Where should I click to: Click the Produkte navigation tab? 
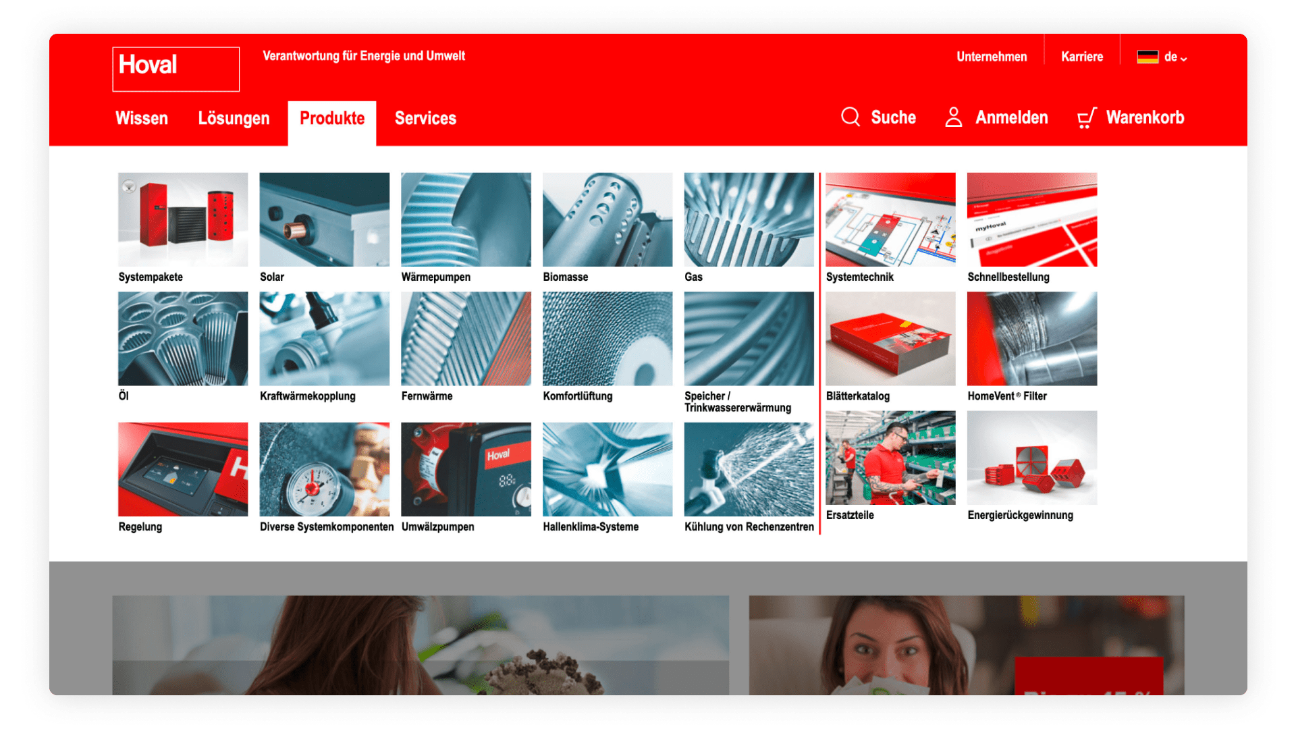[x=330, y=118]
